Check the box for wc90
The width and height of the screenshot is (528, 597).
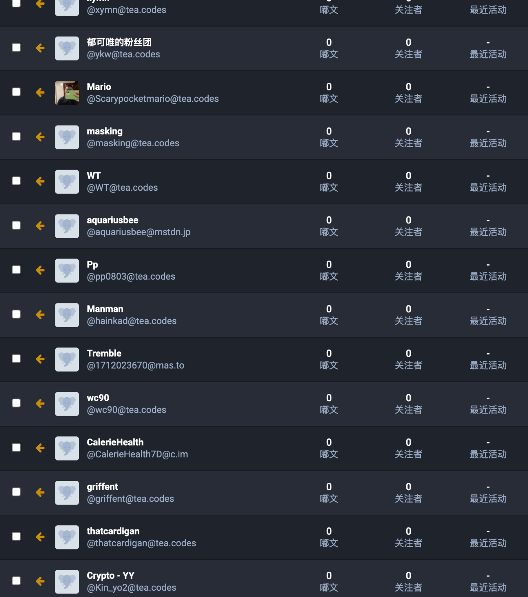pyautogui.click(x=16, y=403)
